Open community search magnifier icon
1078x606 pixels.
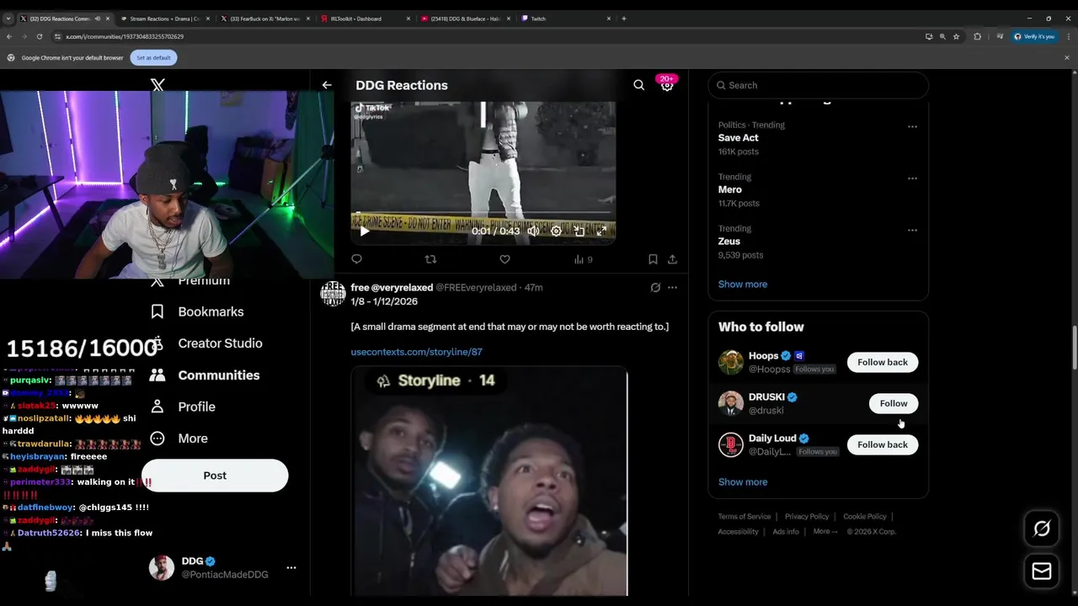pos(638,85)
